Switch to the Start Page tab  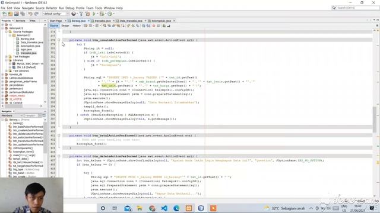56,21
